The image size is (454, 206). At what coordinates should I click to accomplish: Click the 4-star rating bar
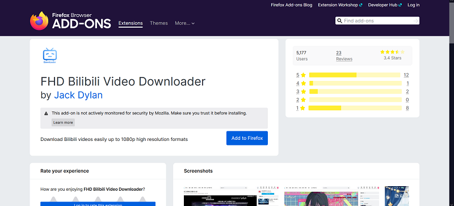[x=355, y=84]
